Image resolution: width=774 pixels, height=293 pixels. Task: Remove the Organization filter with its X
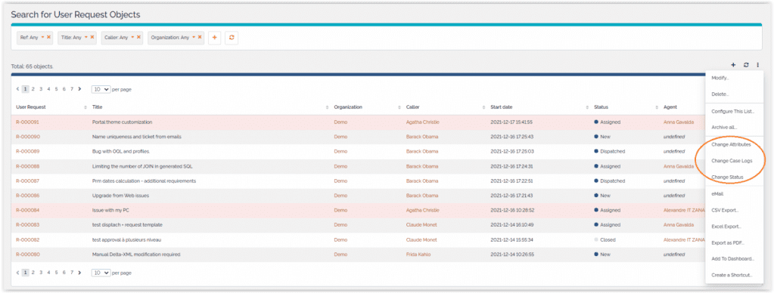(x=200, y=37)
